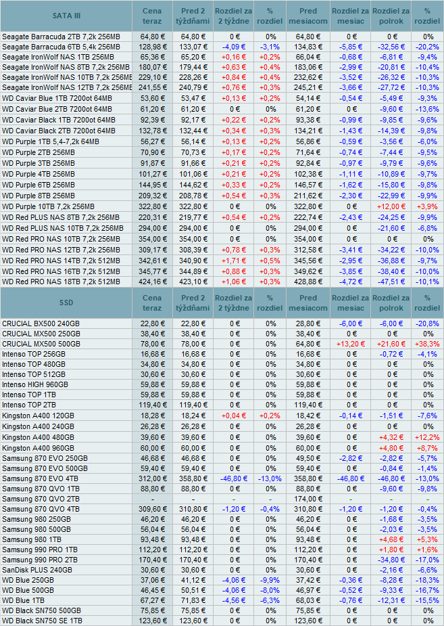This screenshot has width=444, height=626.
Task: Click the +13,20 € monthly difference value
Action: (350, 344)
